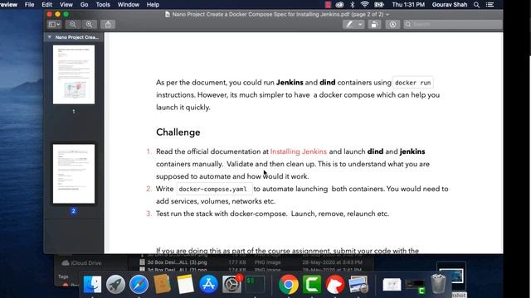531x298 pixels.
Task: Click the Creative Cloud menu bar icon
Action: point(339,5)
